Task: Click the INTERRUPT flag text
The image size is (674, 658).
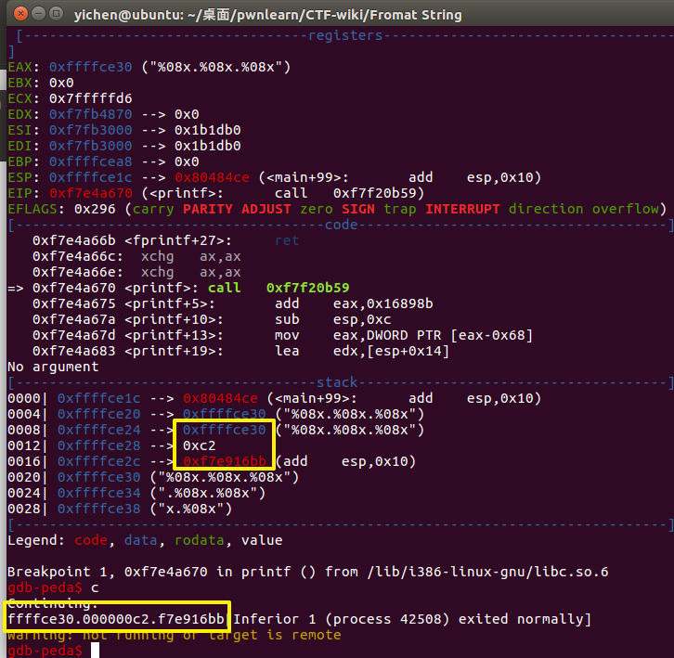Action: coord(462,209)
